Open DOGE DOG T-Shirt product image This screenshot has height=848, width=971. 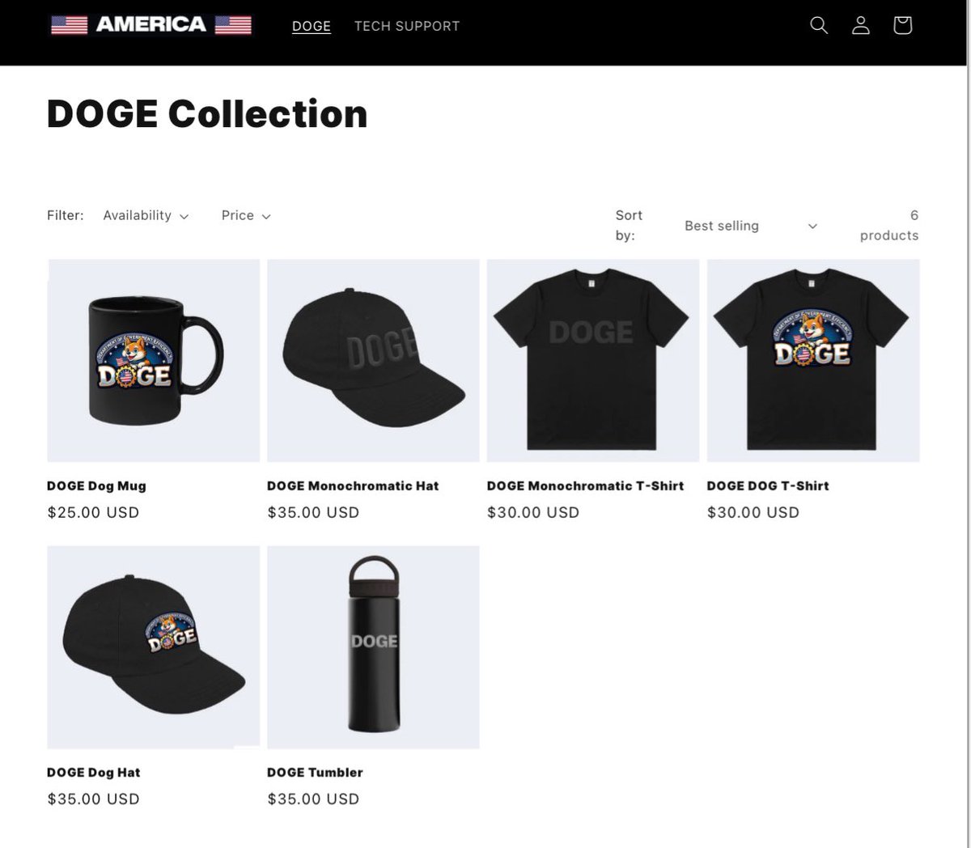(x=813, y=361)
